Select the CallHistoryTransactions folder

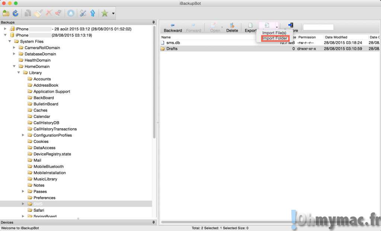55,129
